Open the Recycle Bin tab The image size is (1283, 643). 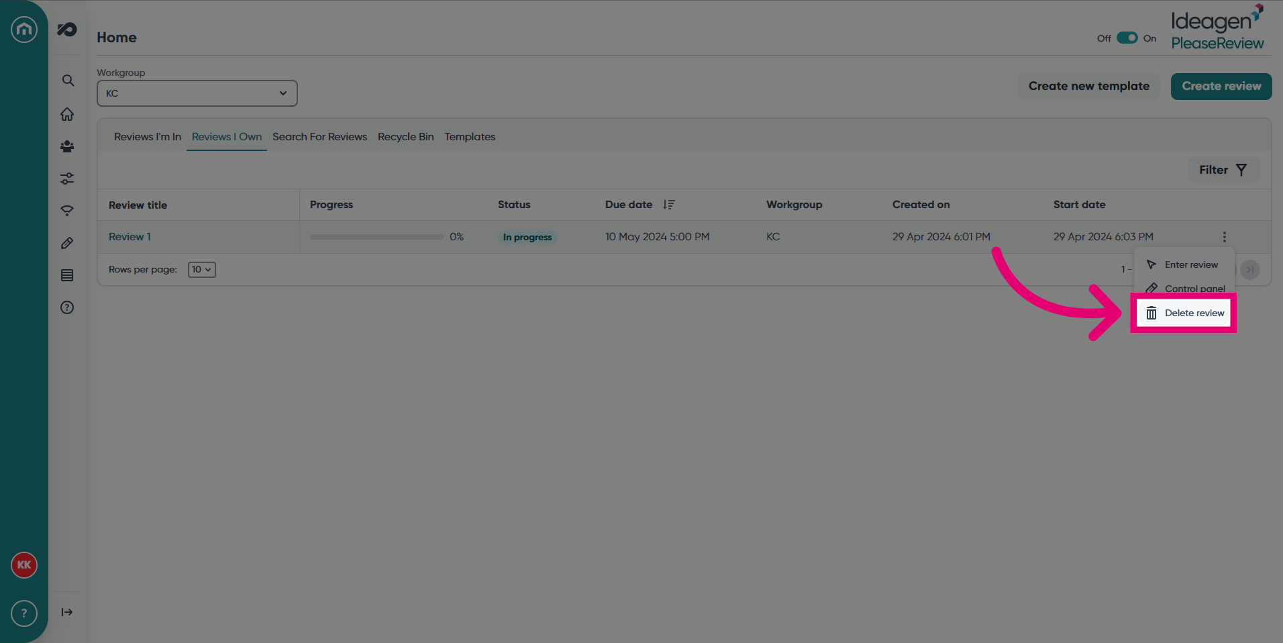click(406, 137)
